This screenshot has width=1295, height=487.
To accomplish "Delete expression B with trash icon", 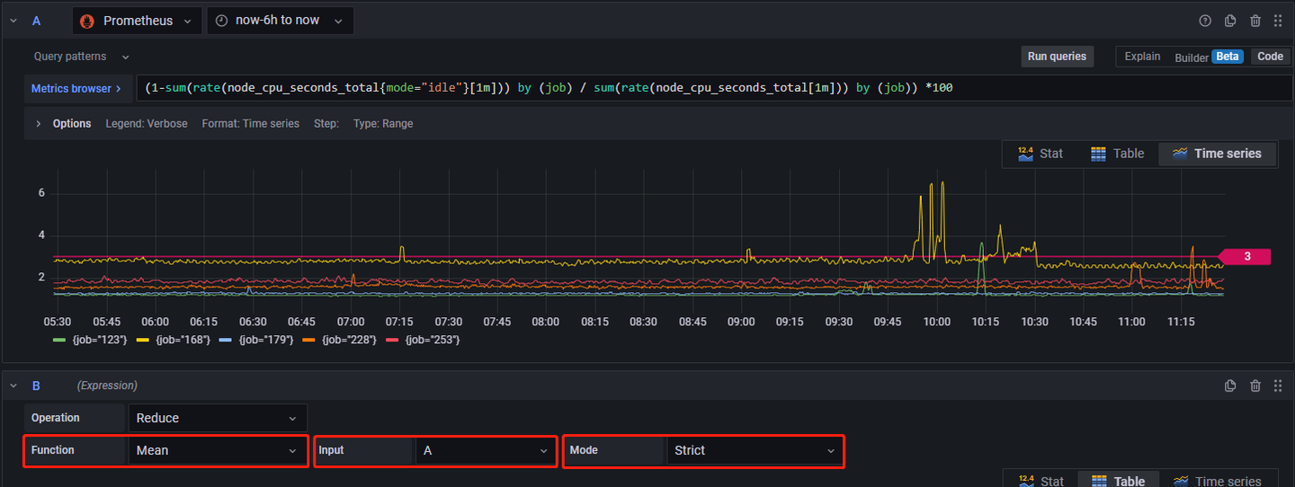I will pyautogui.click(x=1255, y=385).
